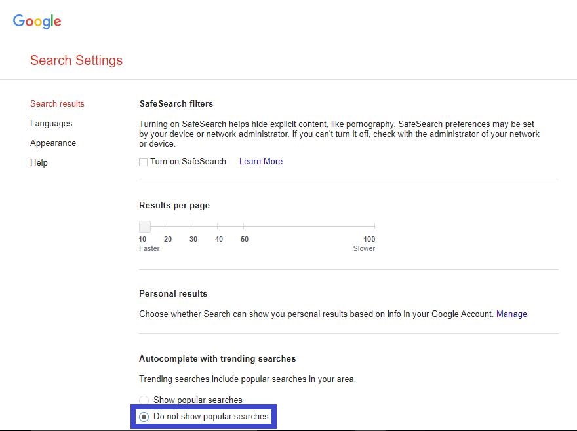The width and height of the screenshot is (577, 431).
Task: Set results per page to 30
Action: tap(193, 227)
